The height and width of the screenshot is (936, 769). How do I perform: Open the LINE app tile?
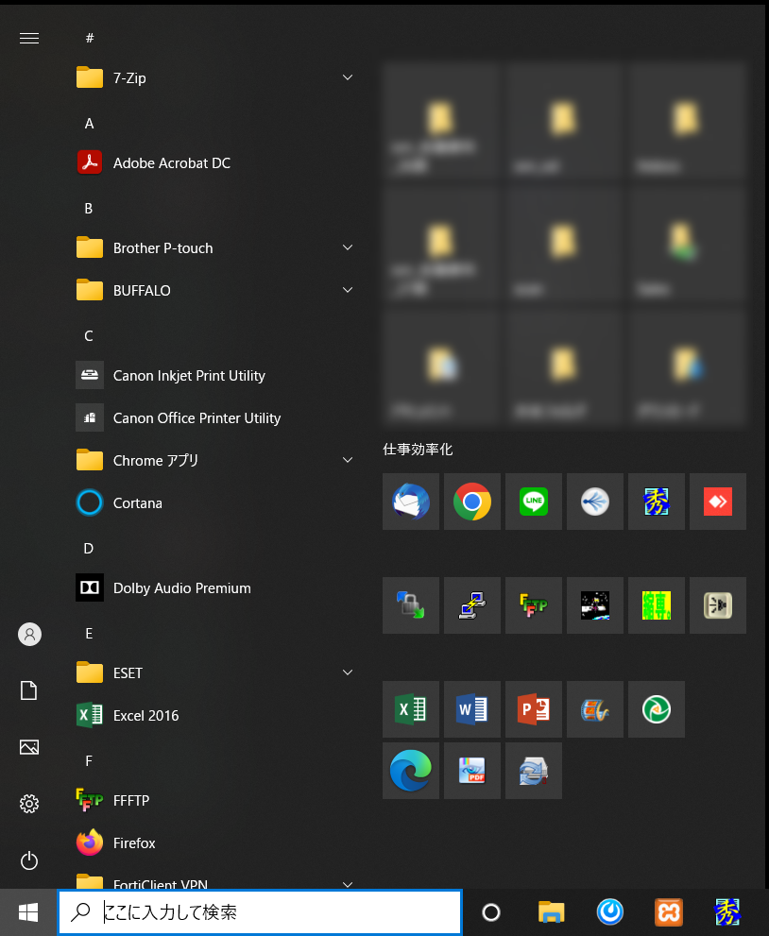534,502
